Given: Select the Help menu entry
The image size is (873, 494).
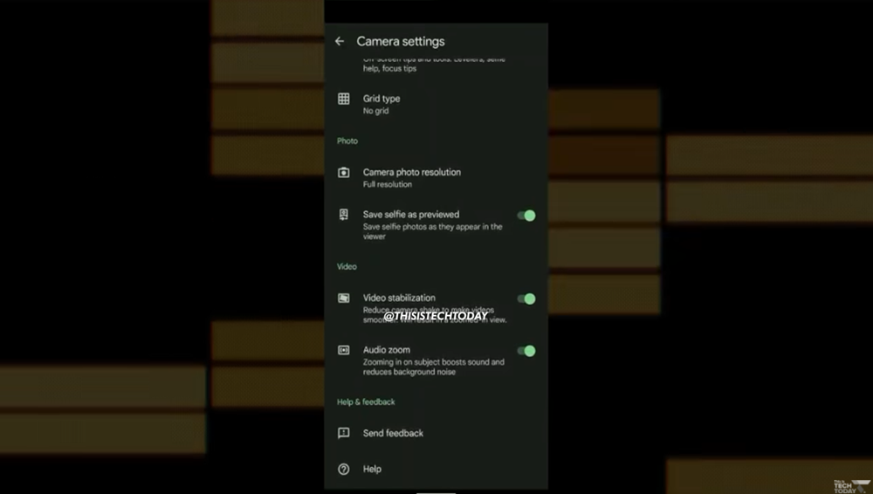Looking at the screenshot, I should point(372,469).
